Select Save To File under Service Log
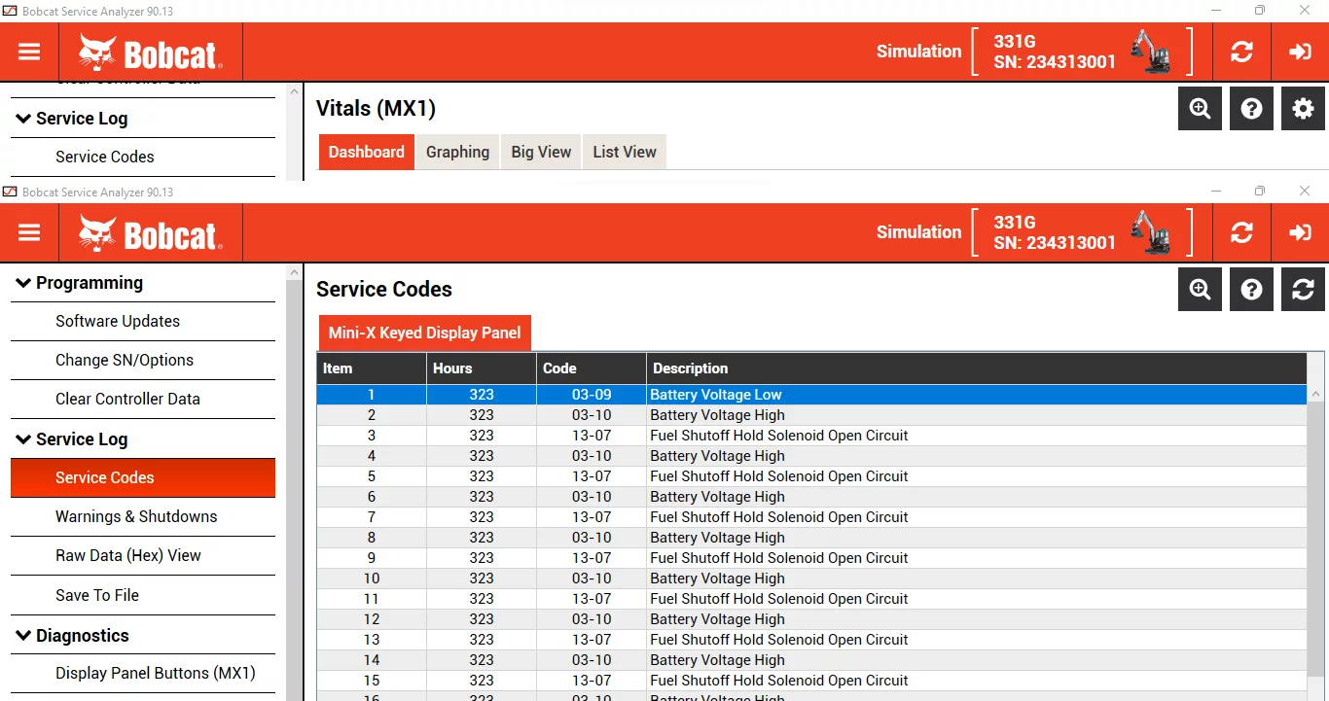1329x701 pixels. (97, 595)
